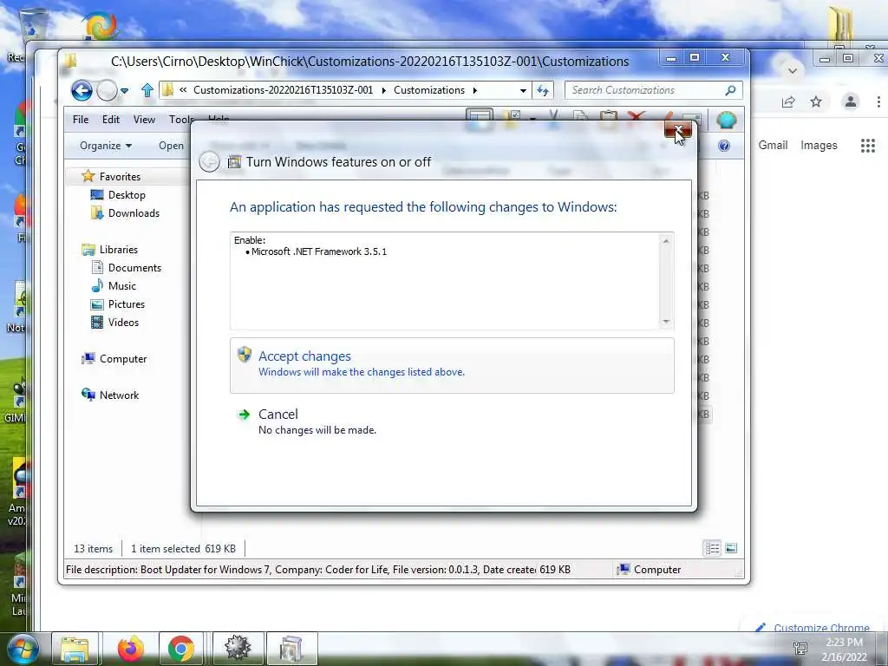Go up one folder level
The image size is (888, 666).
click(147, 90)
